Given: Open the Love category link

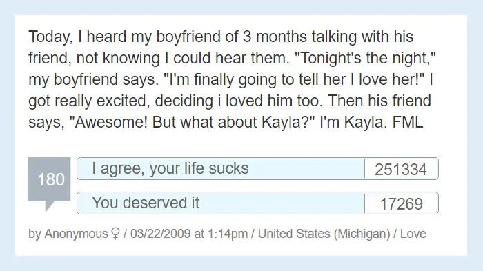Looking at the screenshot, I should click(x=413, y=234).
